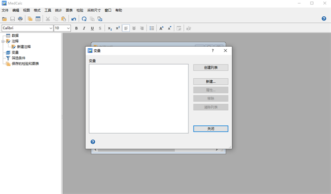
Task: Open the 统计 menu
Action: pos(59,10)
